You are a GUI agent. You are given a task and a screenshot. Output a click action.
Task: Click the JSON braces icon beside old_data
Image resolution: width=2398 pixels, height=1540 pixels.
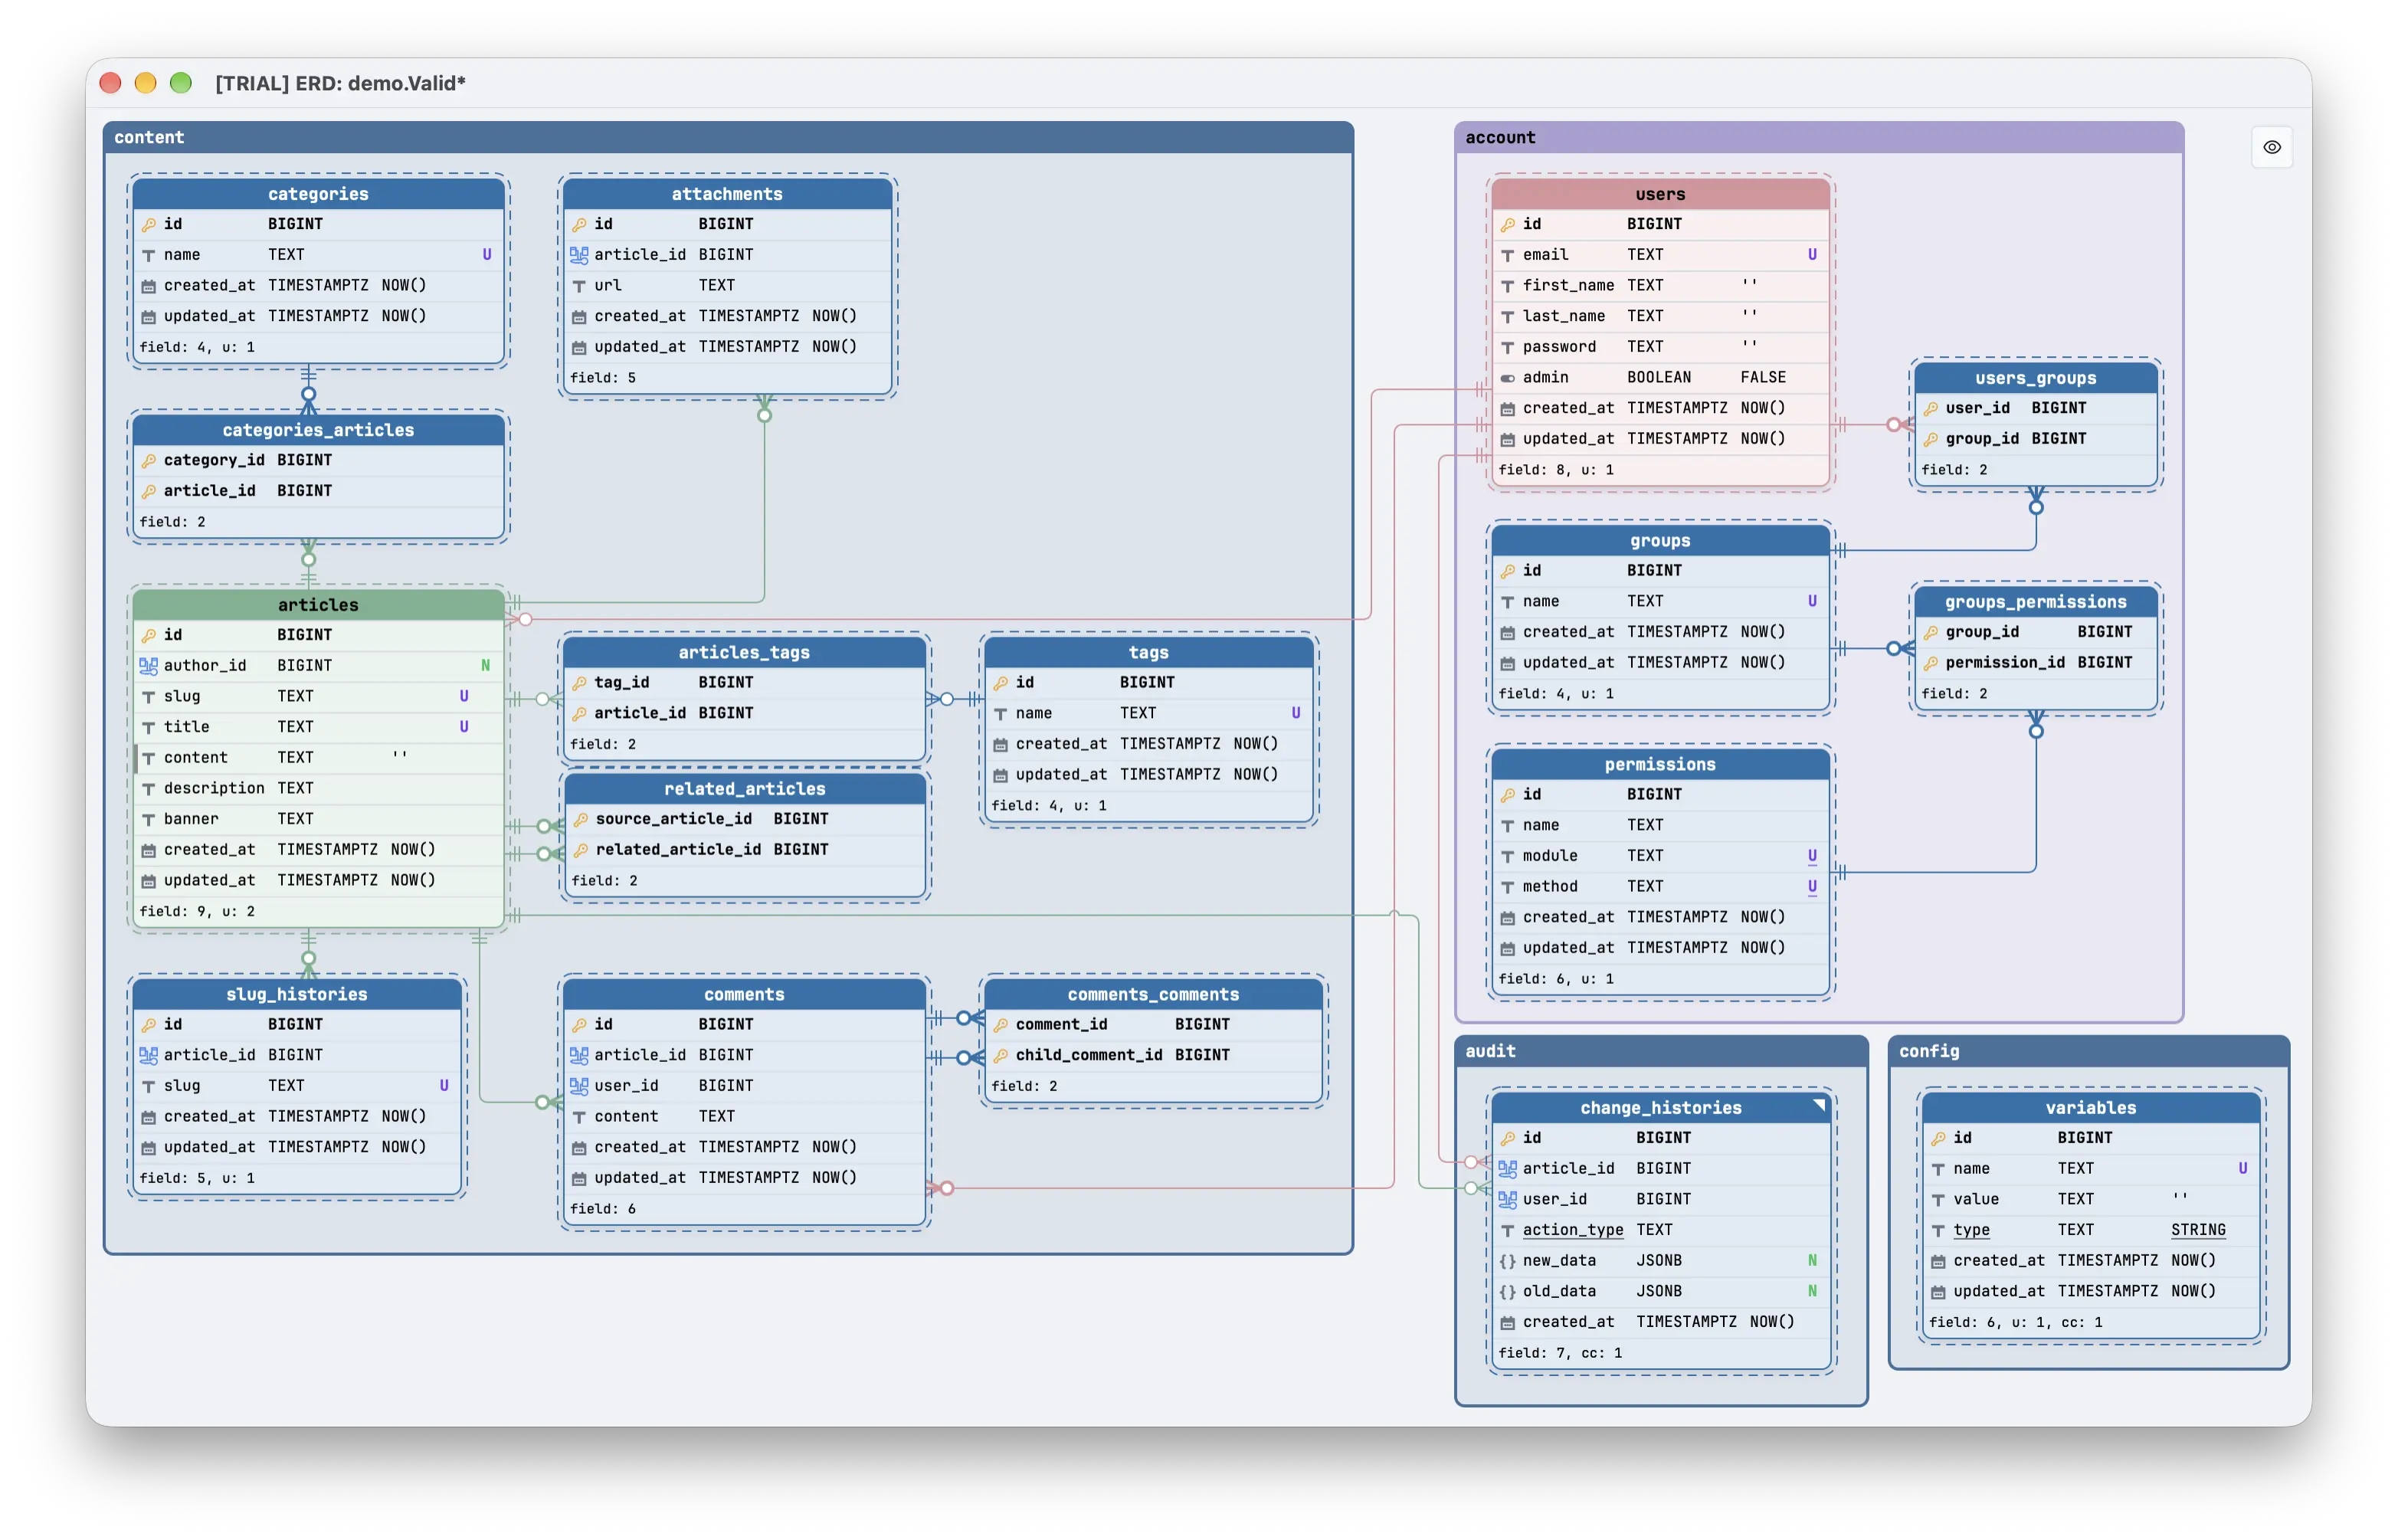point(1507,1292)
